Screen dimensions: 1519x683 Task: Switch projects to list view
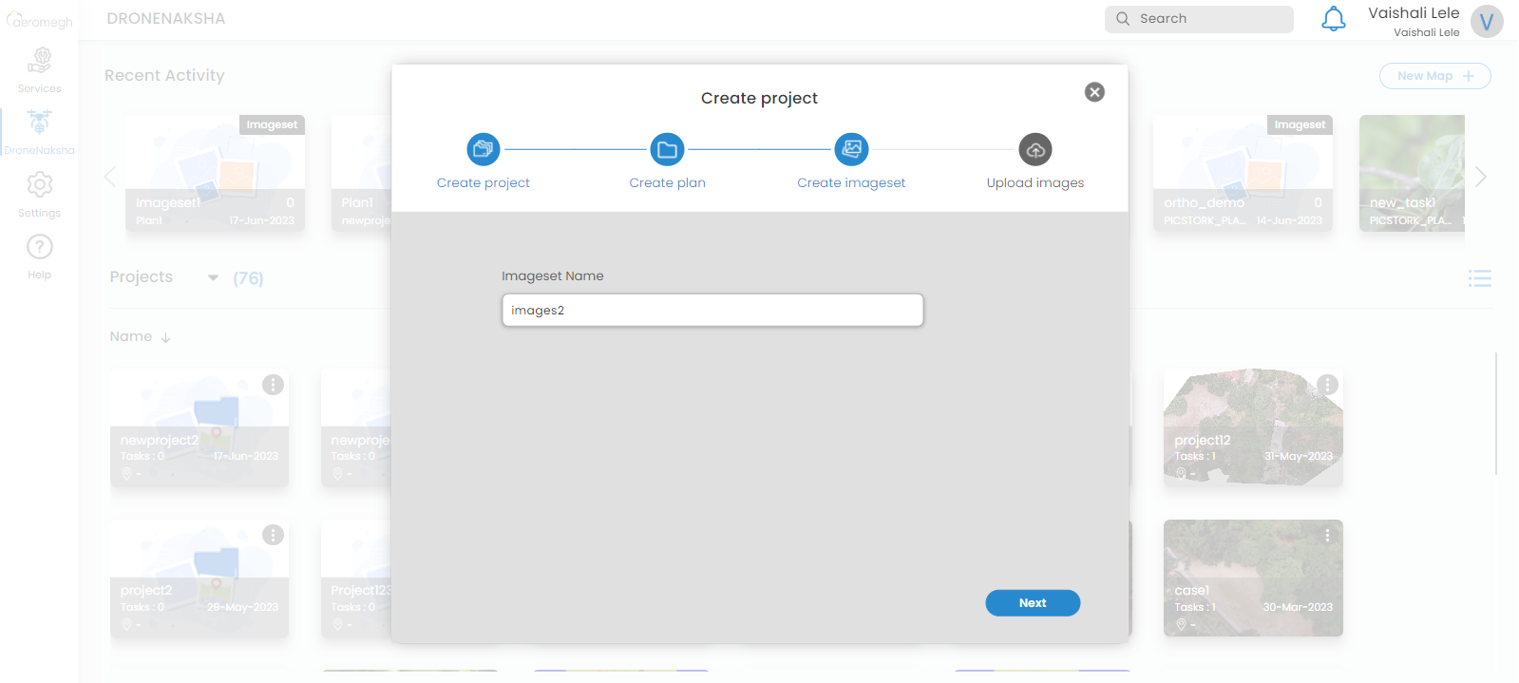click(1479, 278)
